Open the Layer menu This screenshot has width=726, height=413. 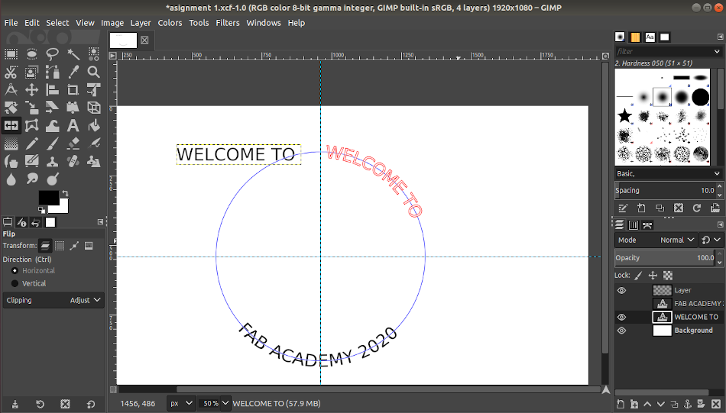(141, 23)
